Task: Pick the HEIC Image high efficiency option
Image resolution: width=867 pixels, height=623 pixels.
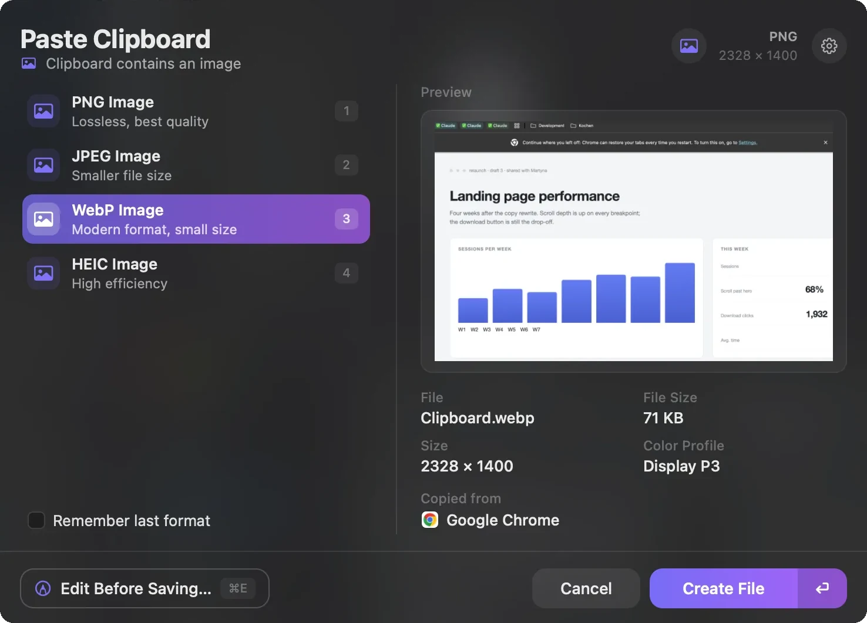Action: [x=196, y=273]
